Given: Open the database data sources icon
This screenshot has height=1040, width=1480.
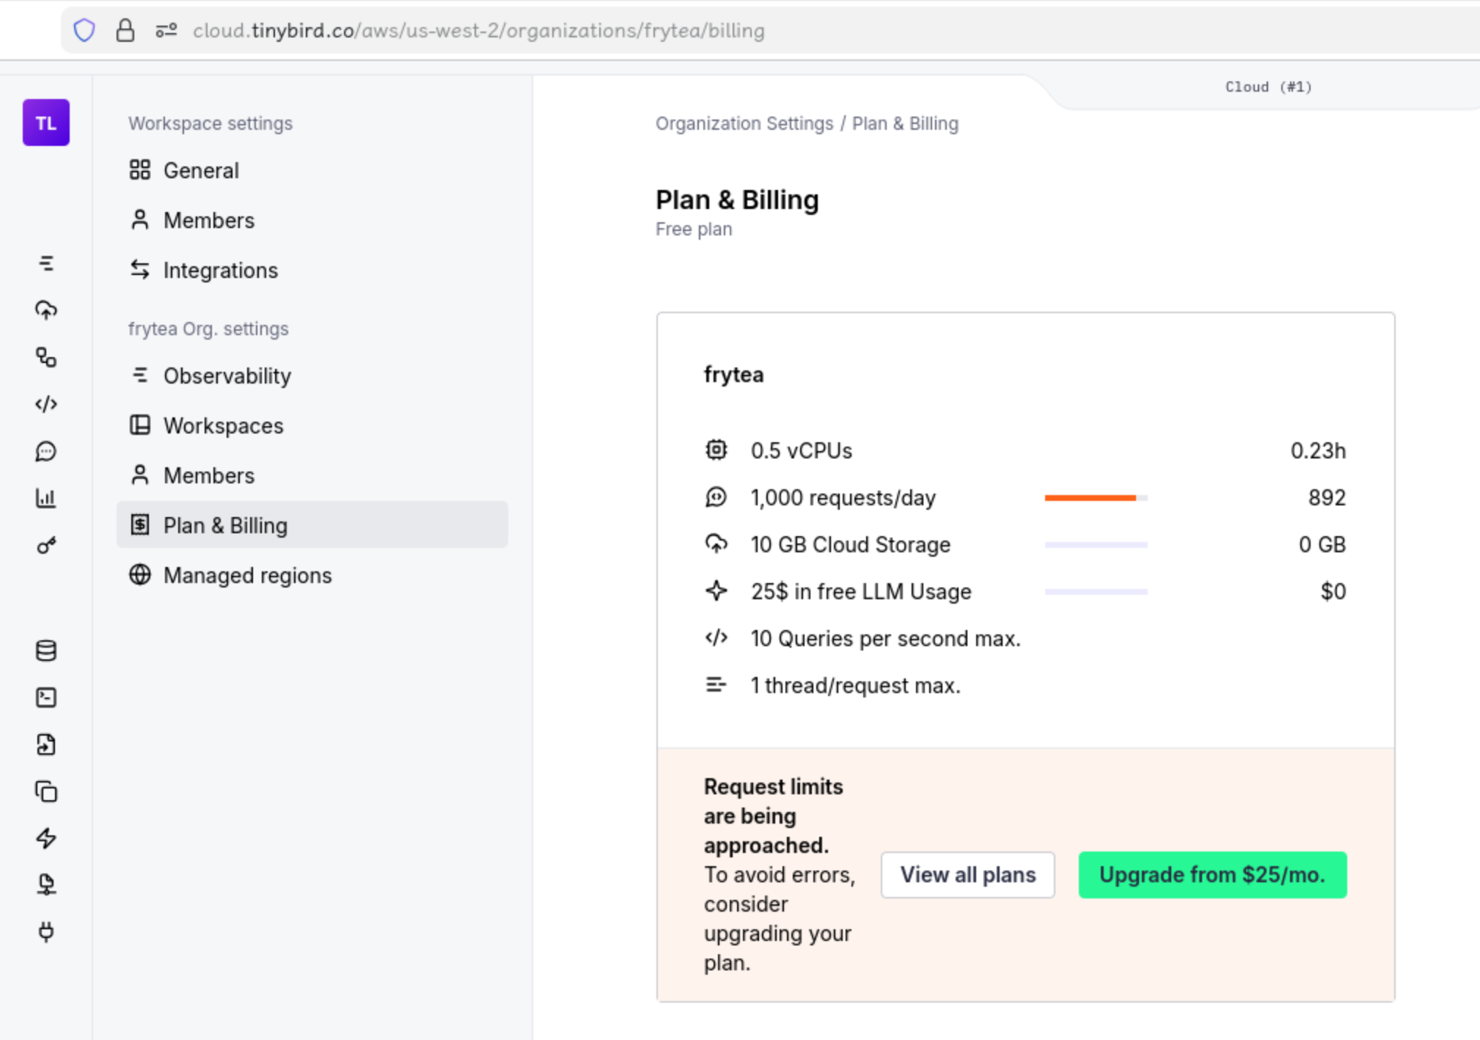Looking at the screenshot, I should [x=45, y=651].
